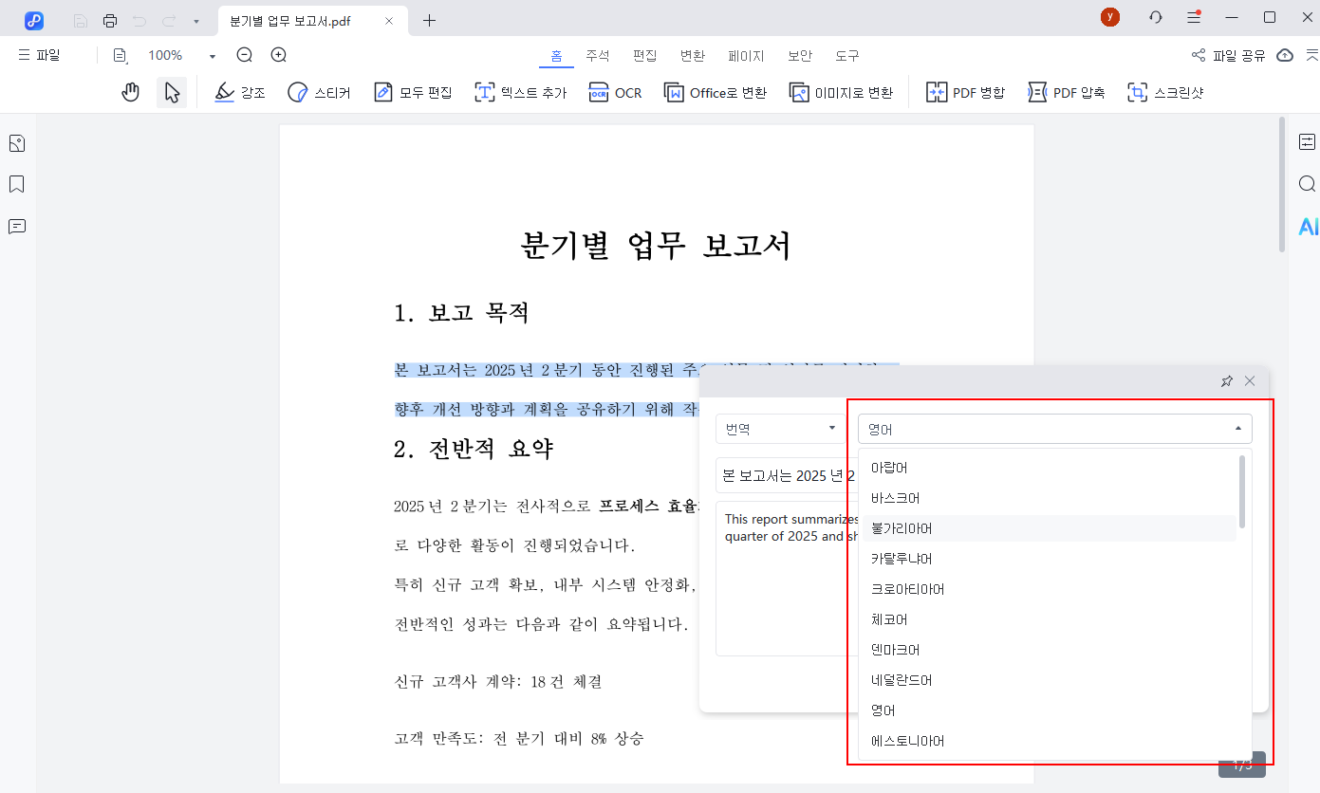Screen dimensions: 1320x793
Task: Show the comments panel
Action: coord(16,226)
